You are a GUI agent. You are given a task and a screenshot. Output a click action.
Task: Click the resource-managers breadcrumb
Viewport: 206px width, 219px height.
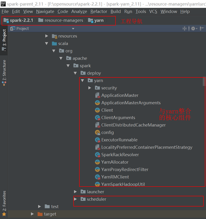pos(61,20)
